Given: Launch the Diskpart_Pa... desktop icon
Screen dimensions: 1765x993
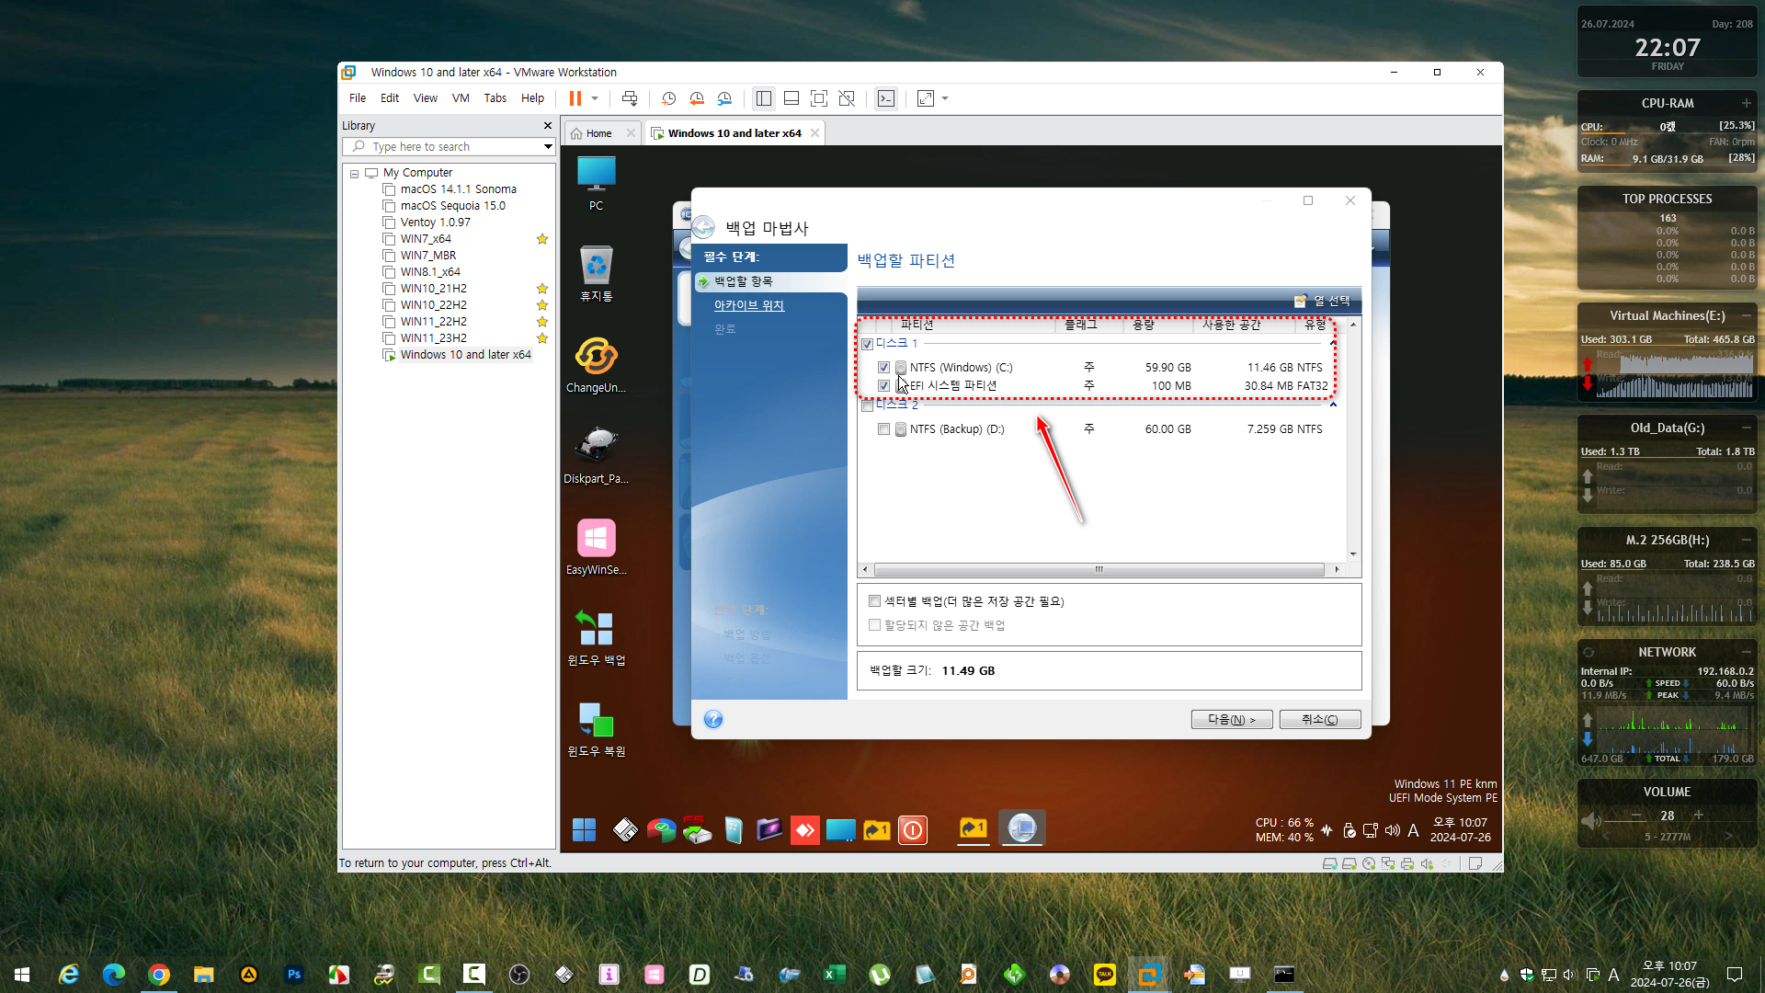Looking at the screenshot, I should pos(597,456).
